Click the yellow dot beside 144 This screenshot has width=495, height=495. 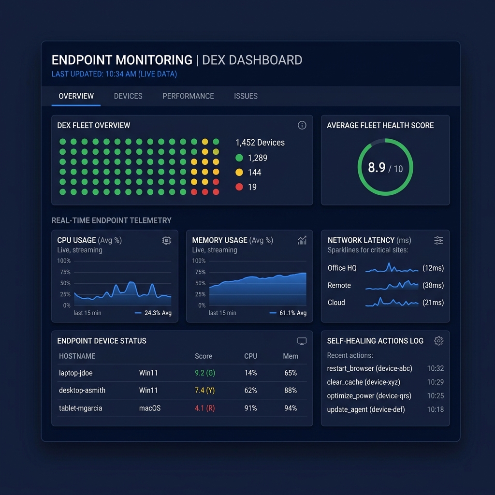point(239,172)
